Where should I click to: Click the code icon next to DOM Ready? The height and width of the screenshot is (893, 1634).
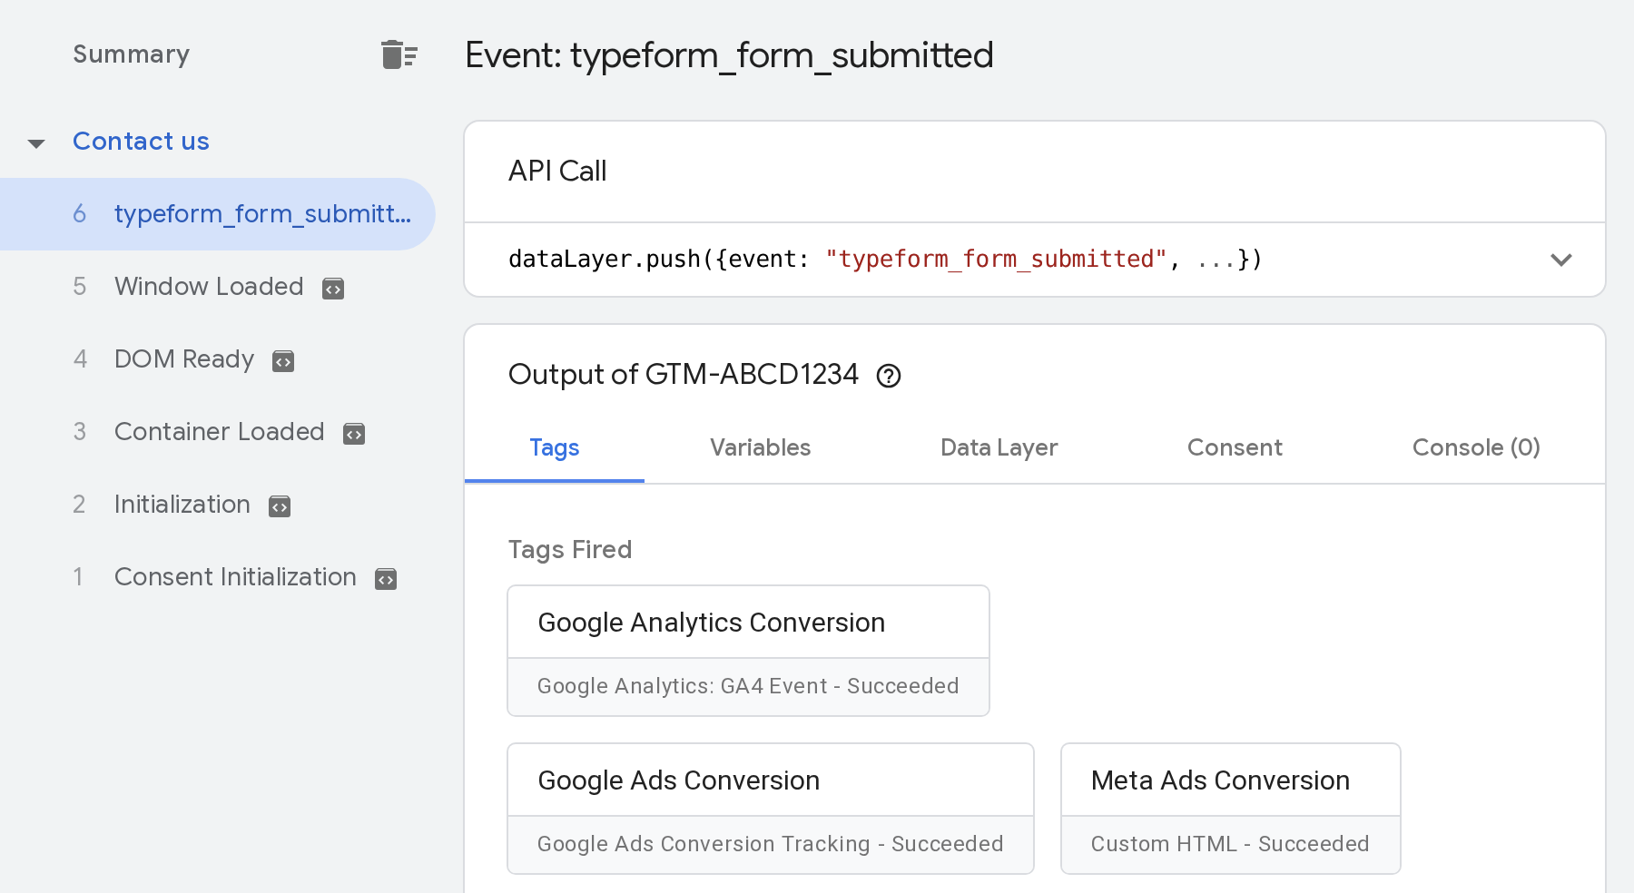(x=283, y=361)
